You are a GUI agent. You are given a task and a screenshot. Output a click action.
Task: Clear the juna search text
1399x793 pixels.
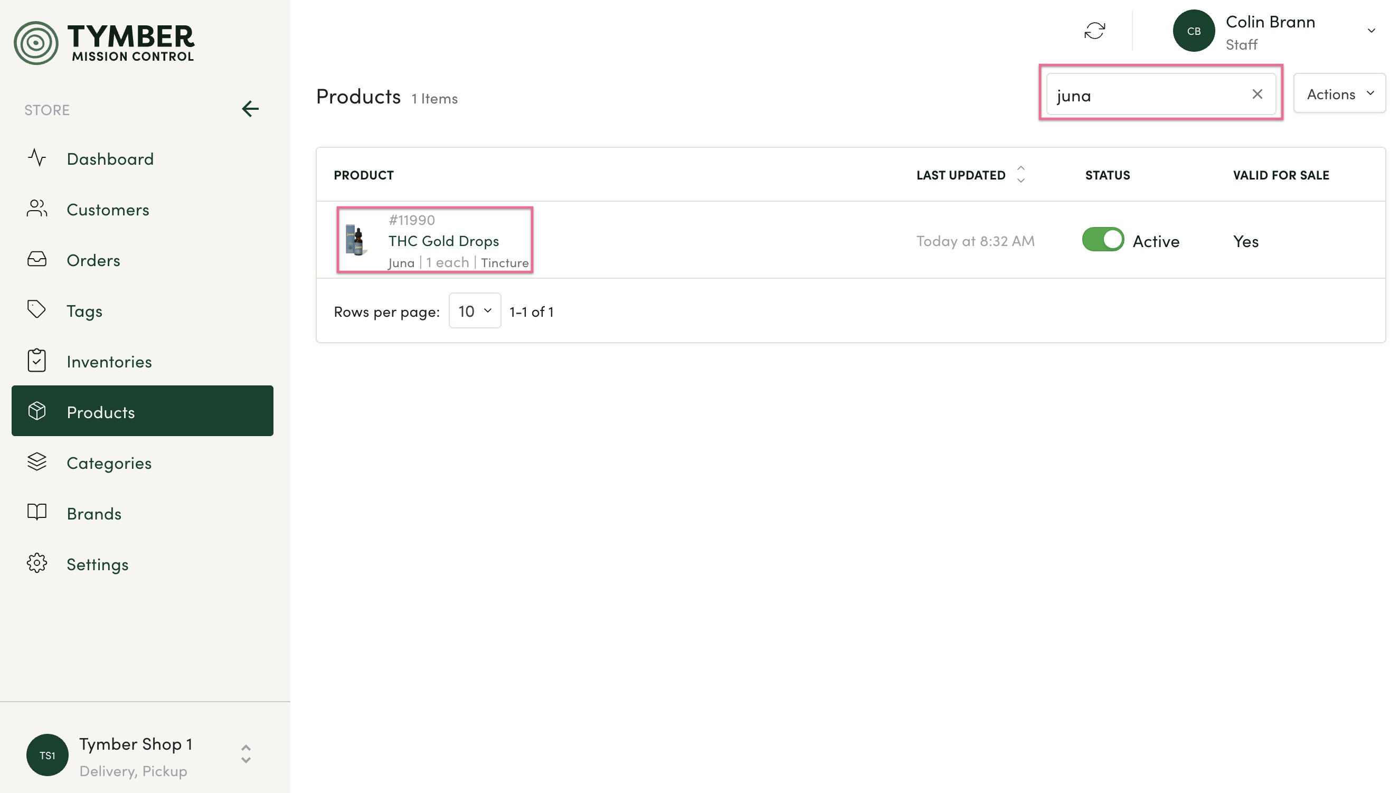tap(1257, 94)
